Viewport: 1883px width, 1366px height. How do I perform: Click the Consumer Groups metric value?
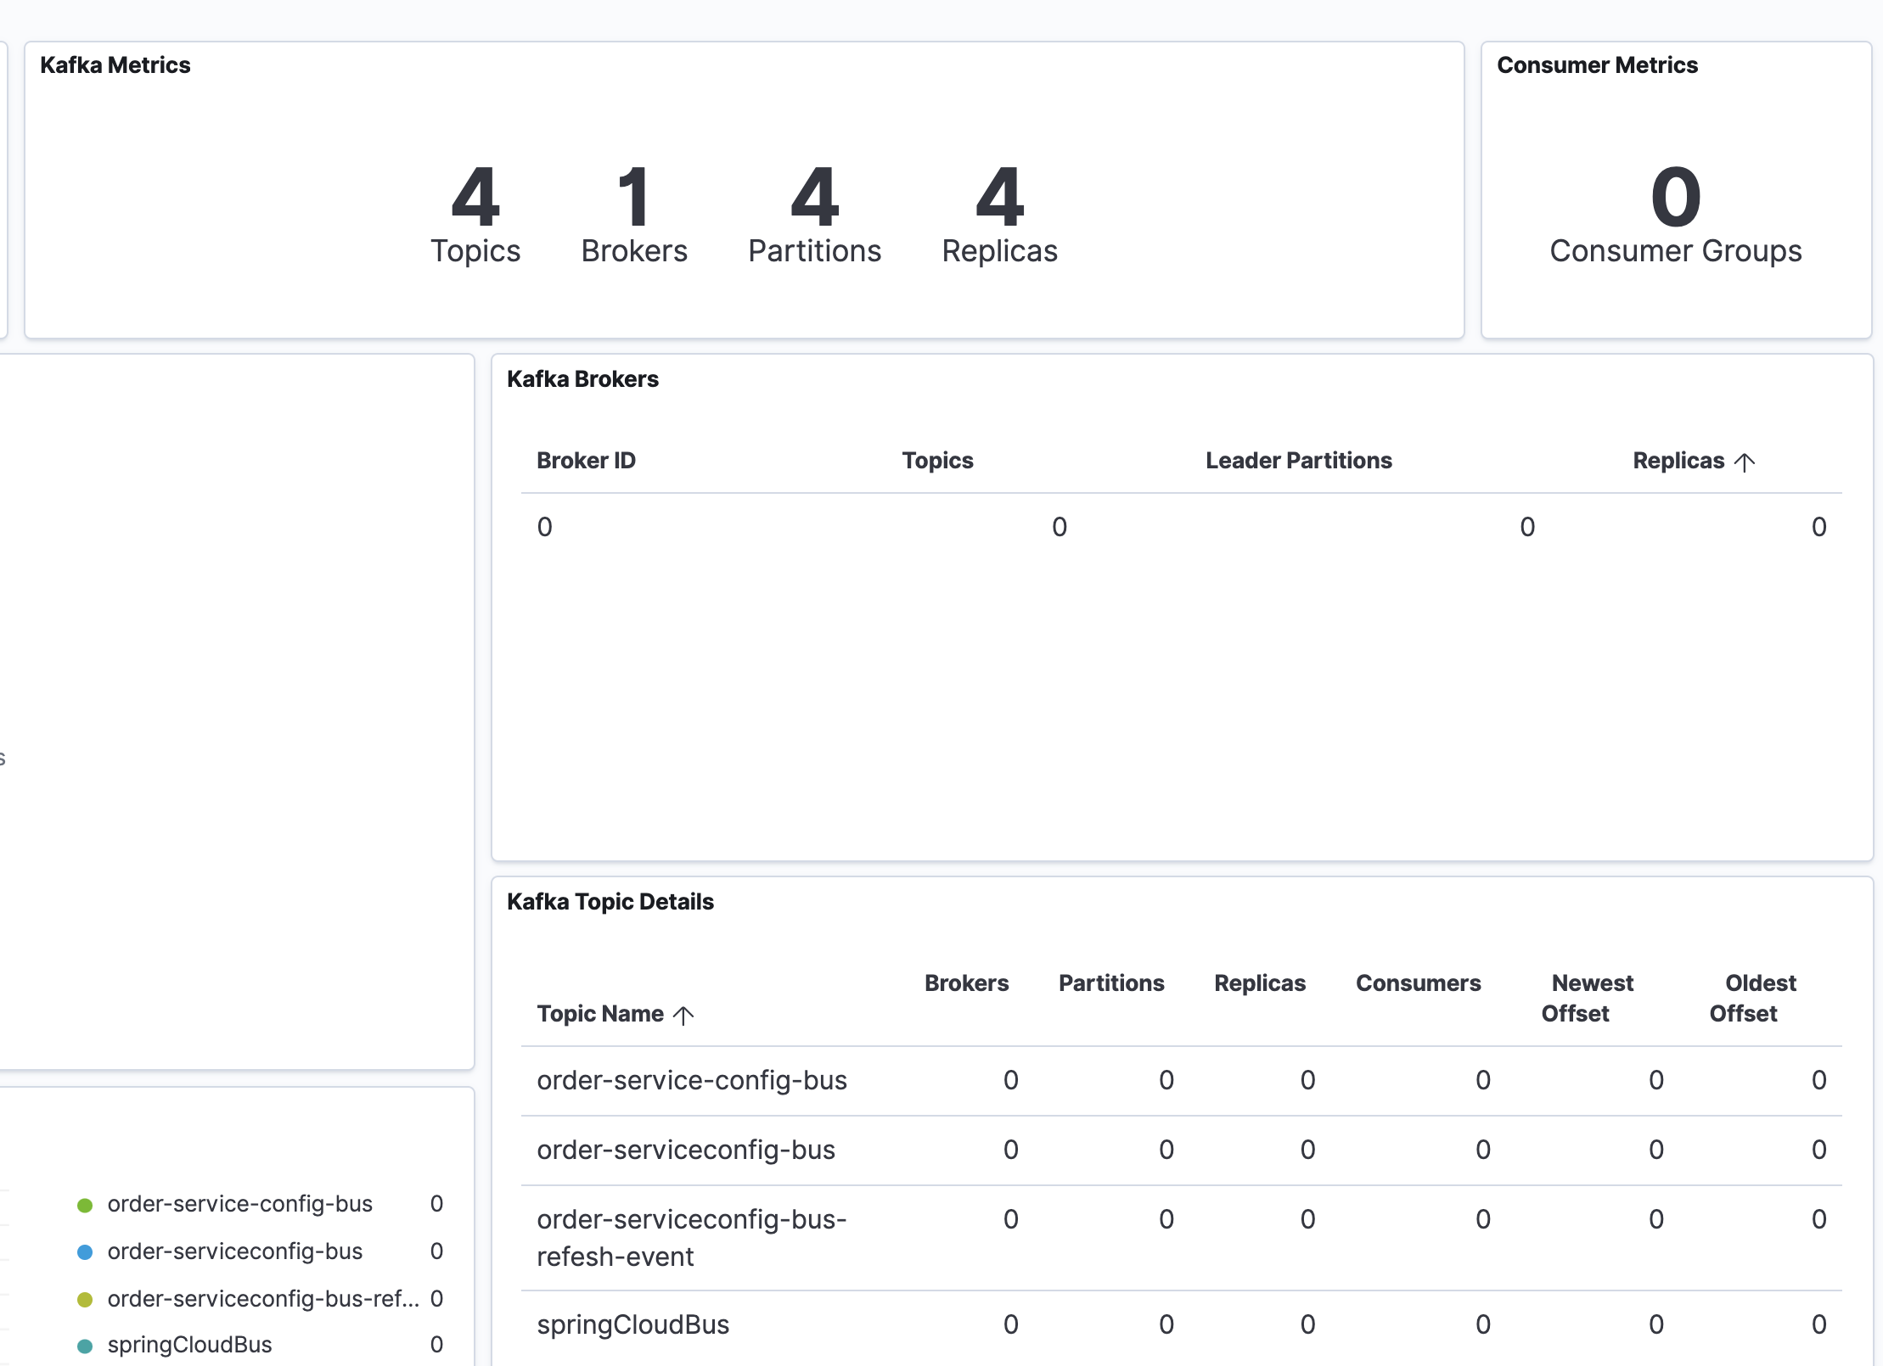click(x=1675, y=198)
